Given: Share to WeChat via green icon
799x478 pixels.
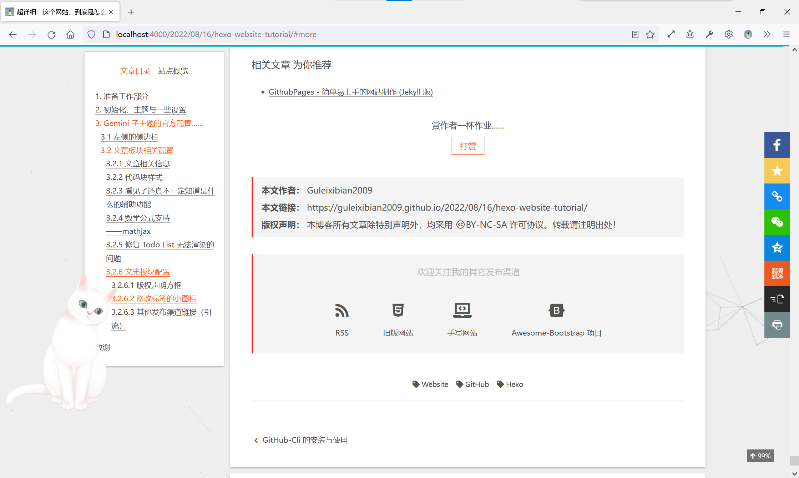Looking at the screenshot, I should (777, 222).
